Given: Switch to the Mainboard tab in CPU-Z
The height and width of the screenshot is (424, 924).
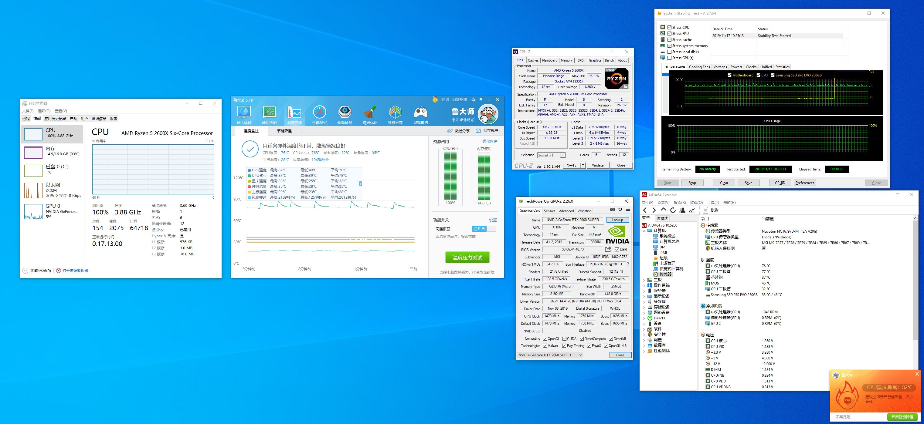Looking at the screenshot, I should (x=549, y=60).
